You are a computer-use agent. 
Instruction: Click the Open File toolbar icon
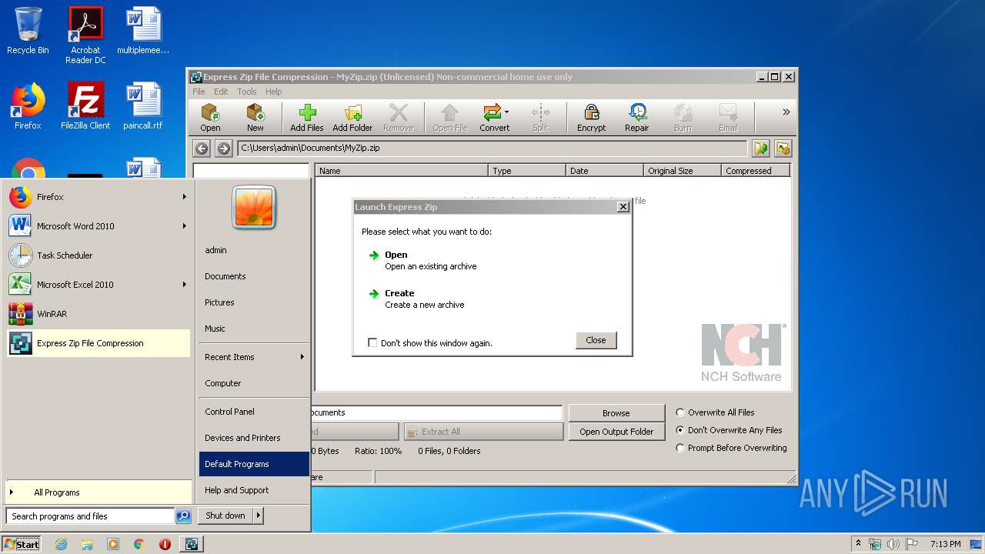449,118
